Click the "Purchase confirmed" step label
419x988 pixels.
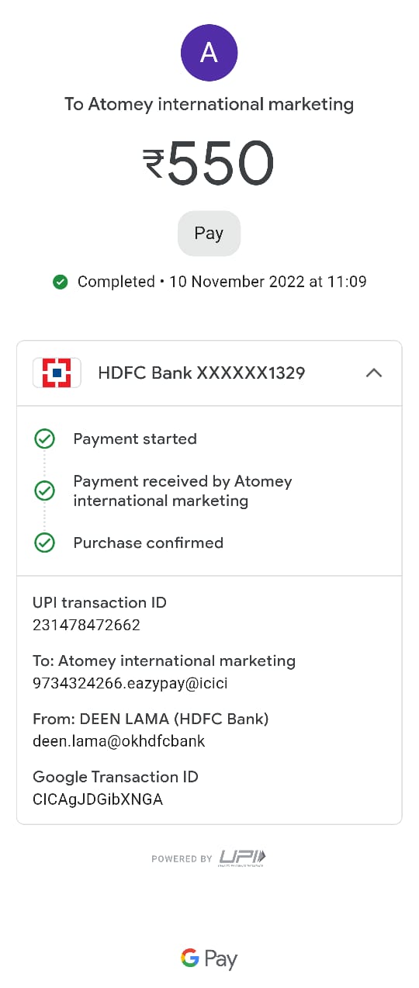(x=148, y=543)
